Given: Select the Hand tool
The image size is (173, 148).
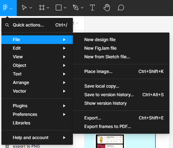Looking at the screenshot, I should [x=107, y=8].
